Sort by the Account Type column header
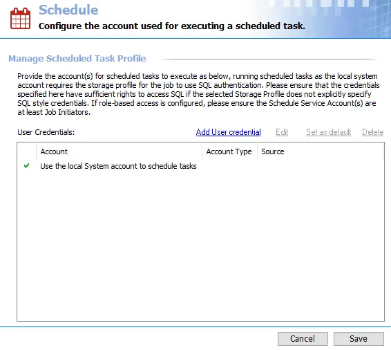Image resolution: width=391 pixels, height=350 pixels. point(229,151)
